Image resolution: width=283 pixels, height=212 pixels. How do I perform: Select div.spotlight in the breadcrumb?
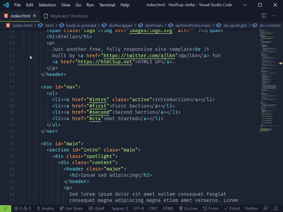coord(235,25)
